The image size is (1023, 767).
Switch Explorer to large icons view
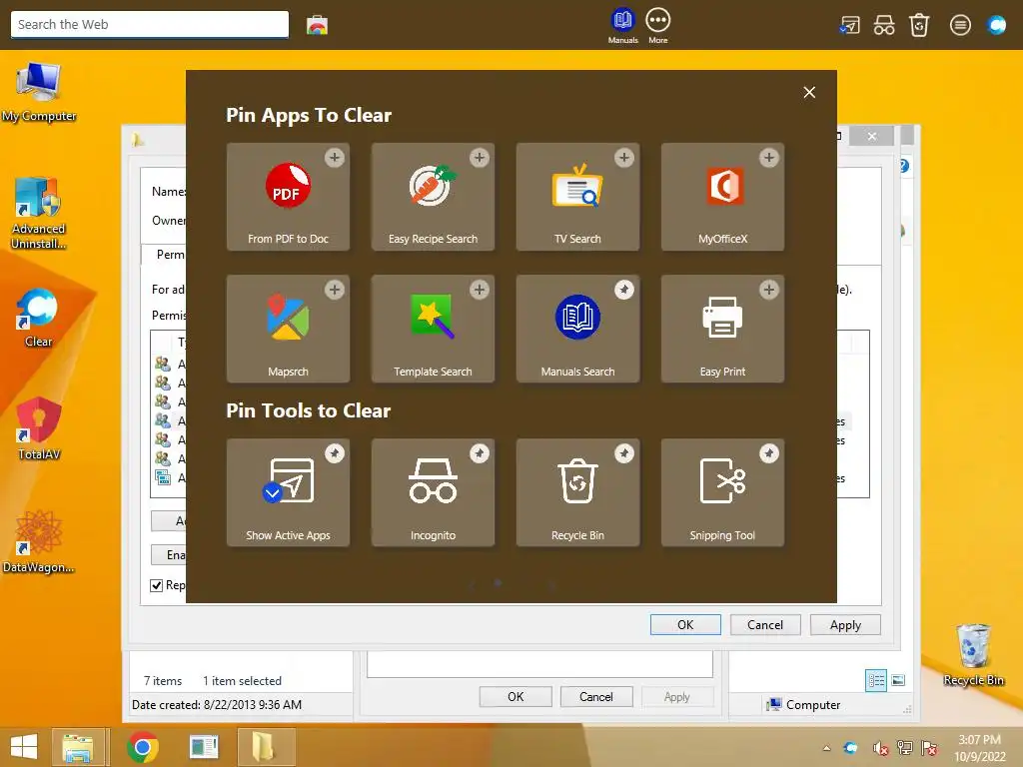coord(898,681)
